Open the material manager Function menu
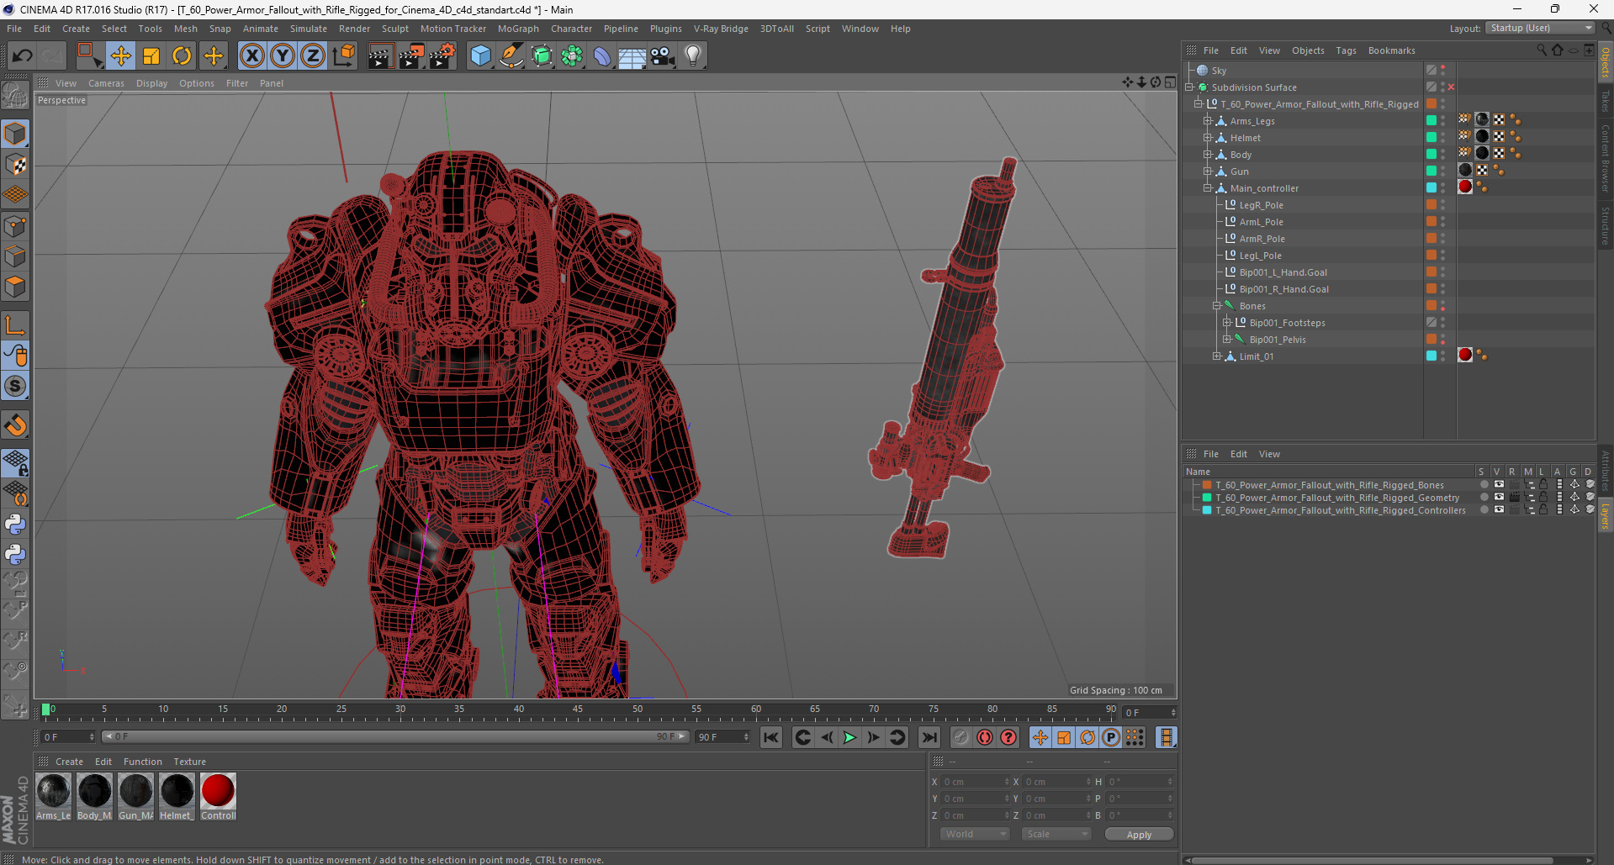Screen dimensions: 1614x865 pyautogui.click(x=142, y=762)
